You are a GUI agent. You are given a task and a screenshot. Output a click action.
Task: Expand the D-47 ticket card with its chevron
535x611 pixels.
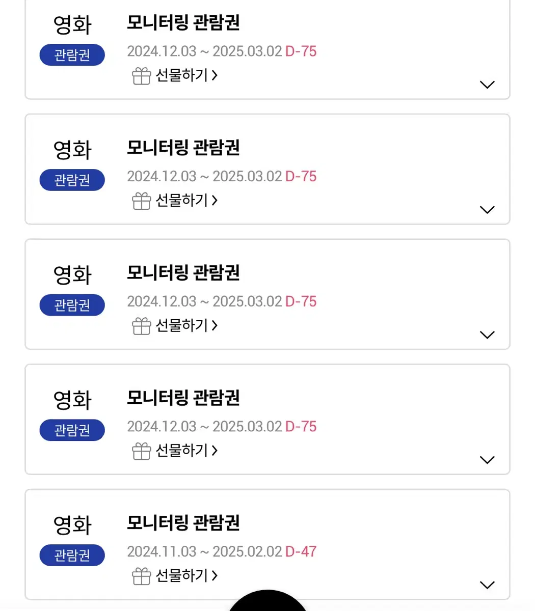tap(488, 585)
